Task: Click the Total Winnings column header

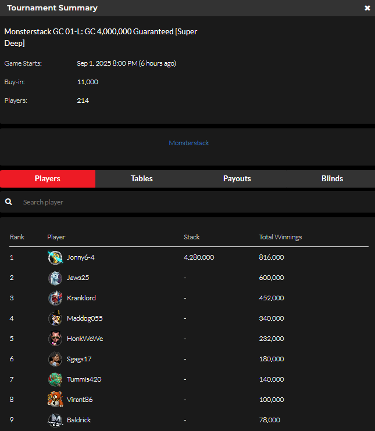Action: click(x=280, y=237)
